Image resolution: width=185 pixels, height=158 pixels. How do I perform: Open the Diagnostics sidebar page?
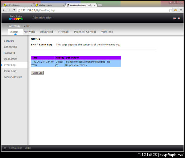[10, 59]
